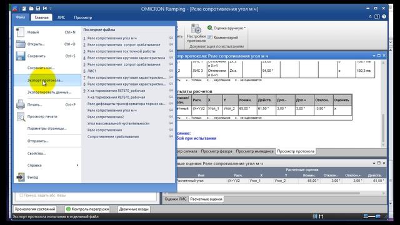
Task: Pin recent file Сопротивление срабатывания
Action: (171, 136)
